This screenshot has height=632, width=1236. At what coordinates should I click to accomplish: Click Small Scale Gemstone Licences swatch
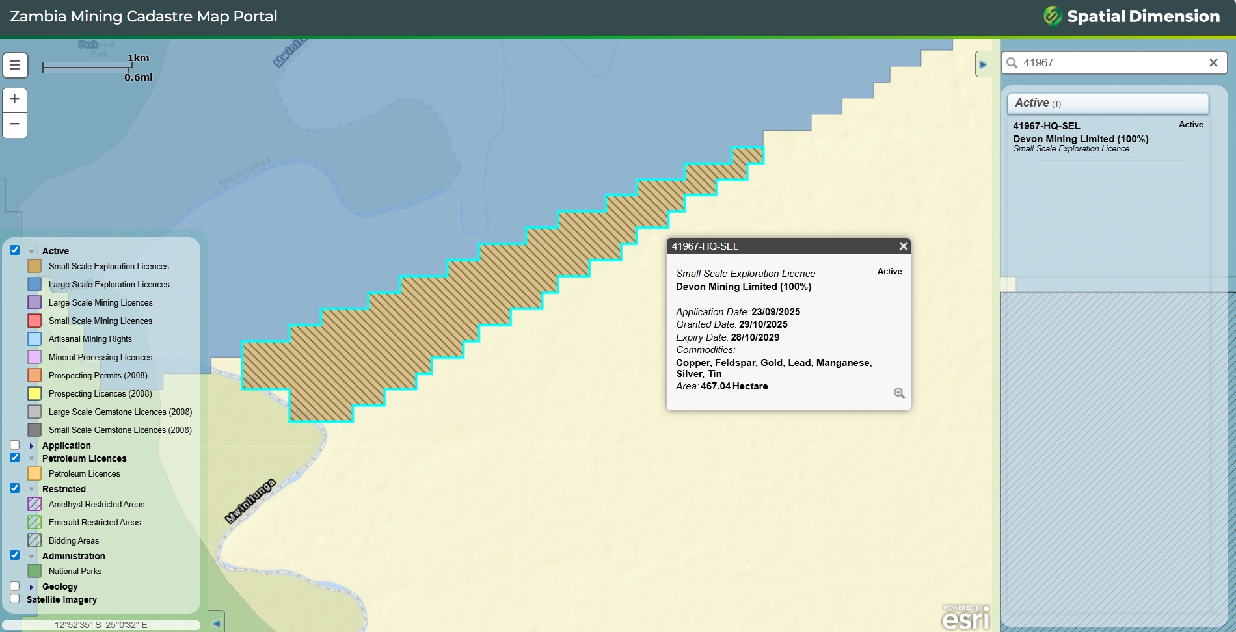[34, 430]
